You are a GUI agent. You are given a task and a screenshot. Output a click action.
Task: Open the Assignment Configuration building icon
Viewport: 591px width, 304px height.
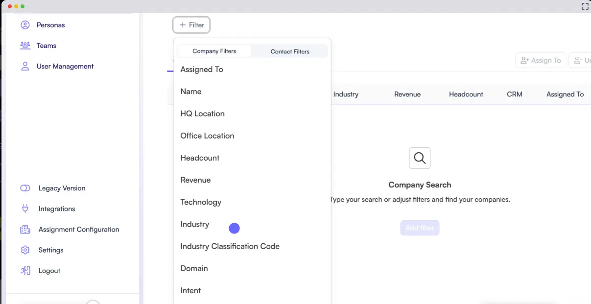[25, 229]
